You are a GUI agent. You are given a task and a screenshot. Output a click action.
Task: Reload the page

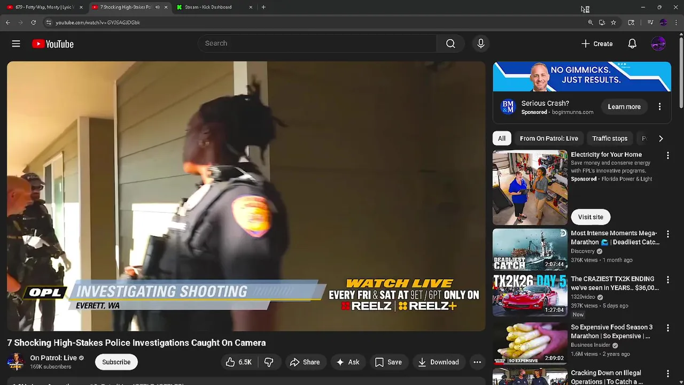(33, 22)
